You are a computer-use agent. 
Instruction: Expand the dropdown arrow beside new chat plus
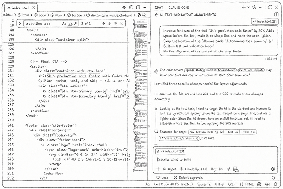[248, 7]
